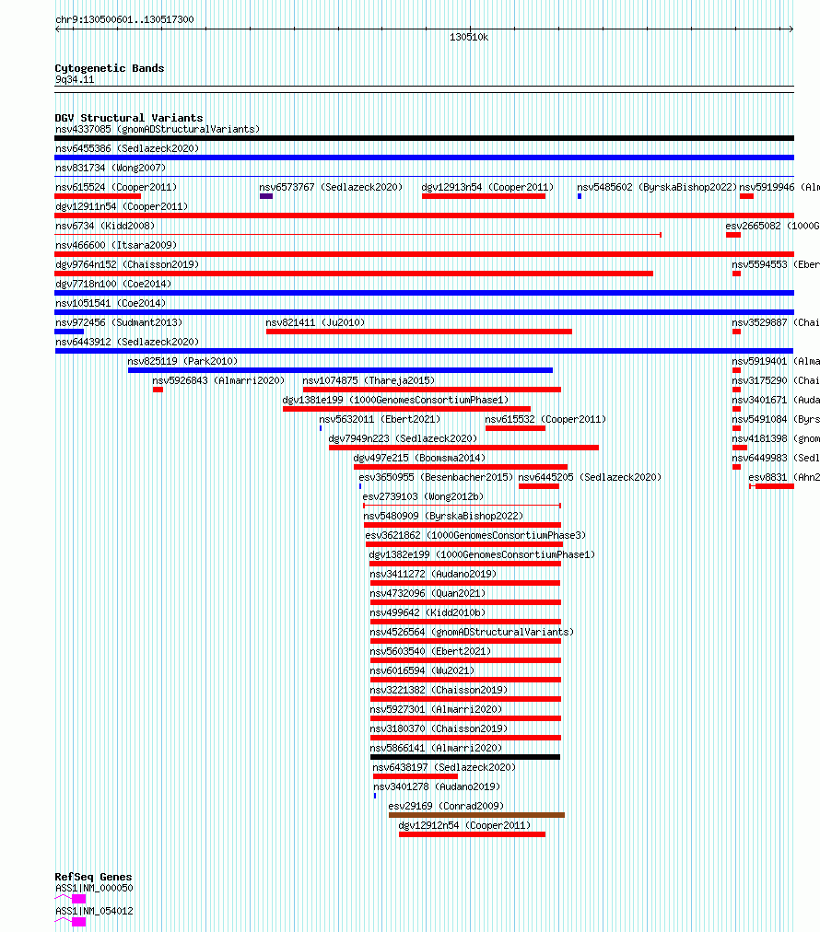Open the nsv821411 Ju2010 label

coord(315,322)
